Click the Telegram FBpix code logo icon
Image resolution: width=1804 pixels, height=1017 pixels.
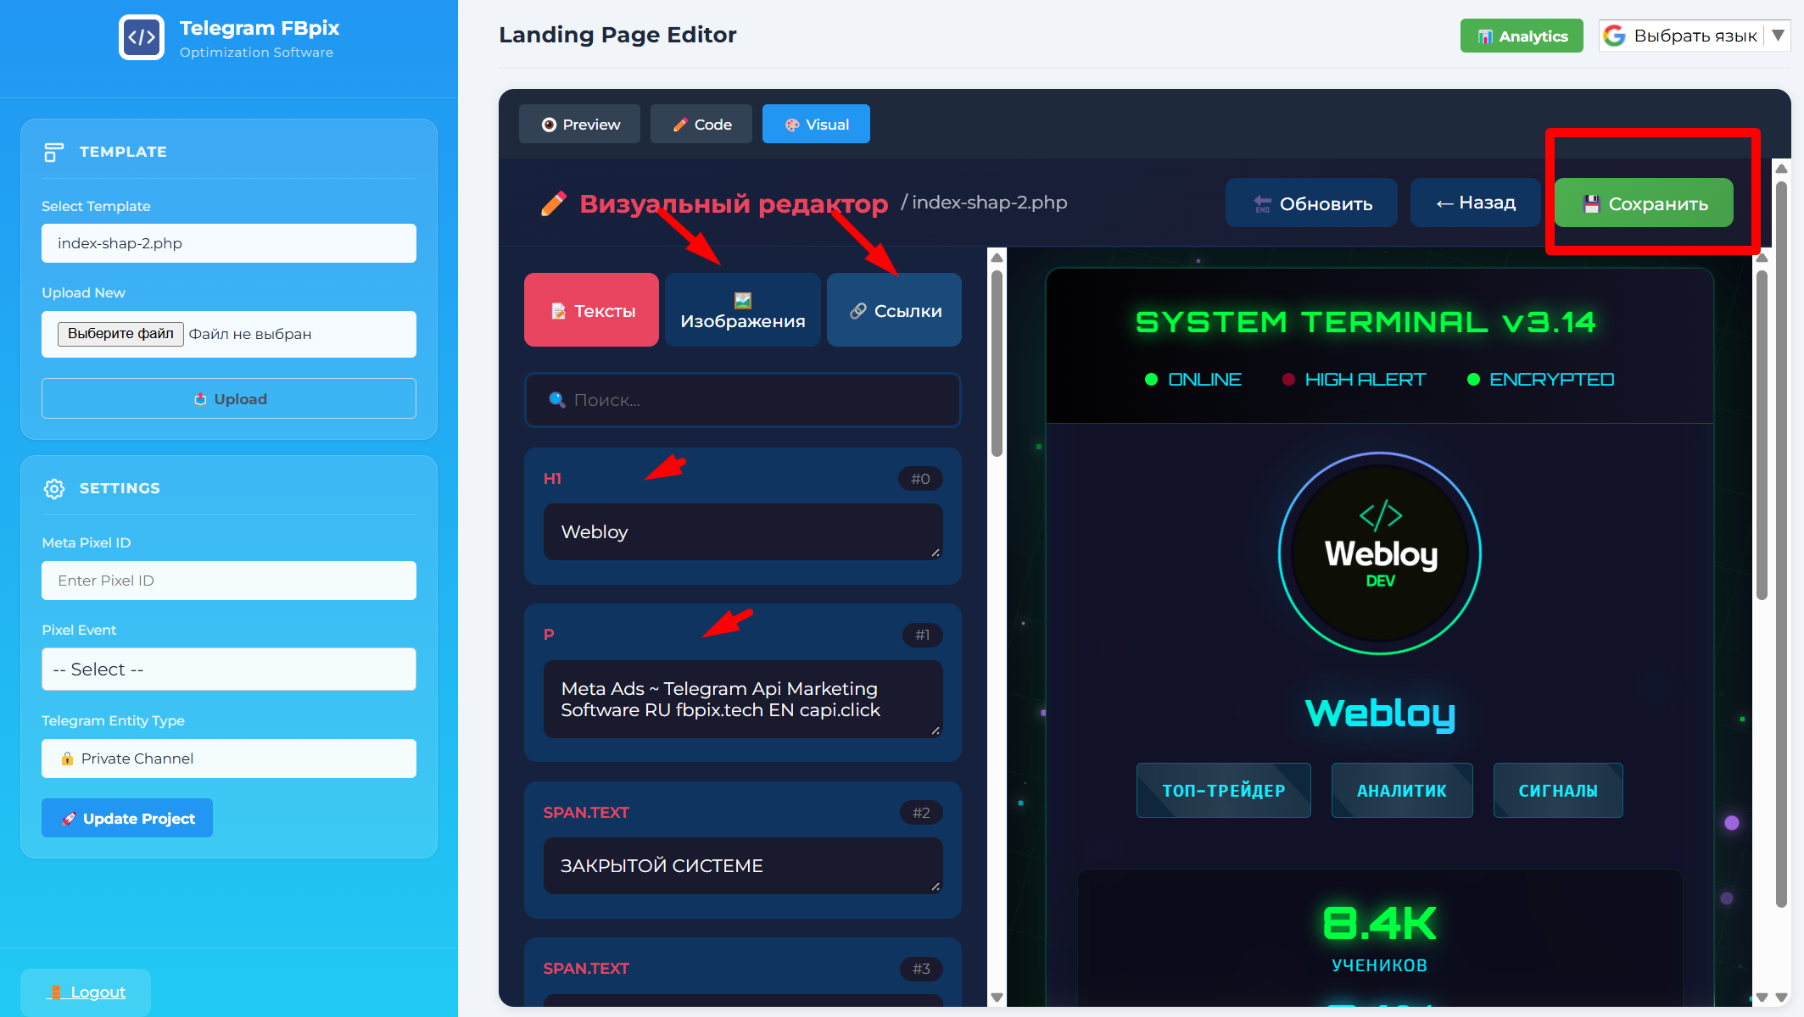click(x=141, y=37)
